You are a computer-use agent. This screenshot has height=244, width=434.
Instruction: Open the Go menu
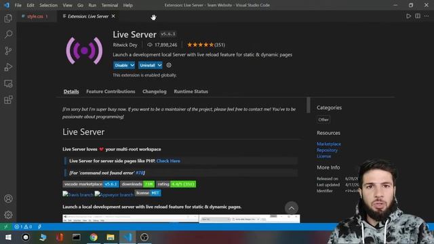(80, 5)
